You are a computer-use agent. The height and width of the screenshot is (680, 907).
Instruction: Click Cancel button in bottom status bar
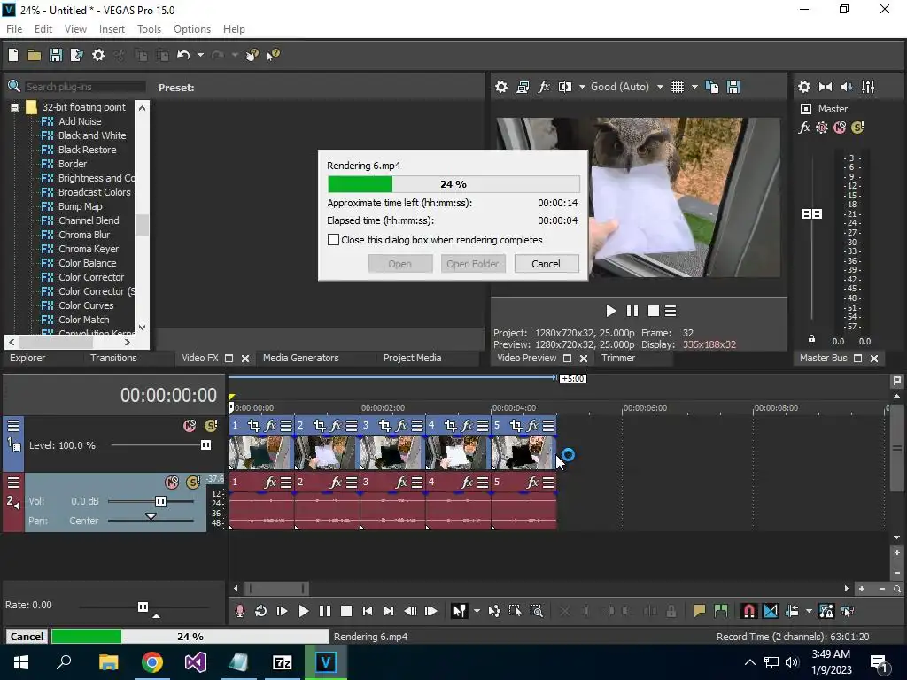pos(27,636)
